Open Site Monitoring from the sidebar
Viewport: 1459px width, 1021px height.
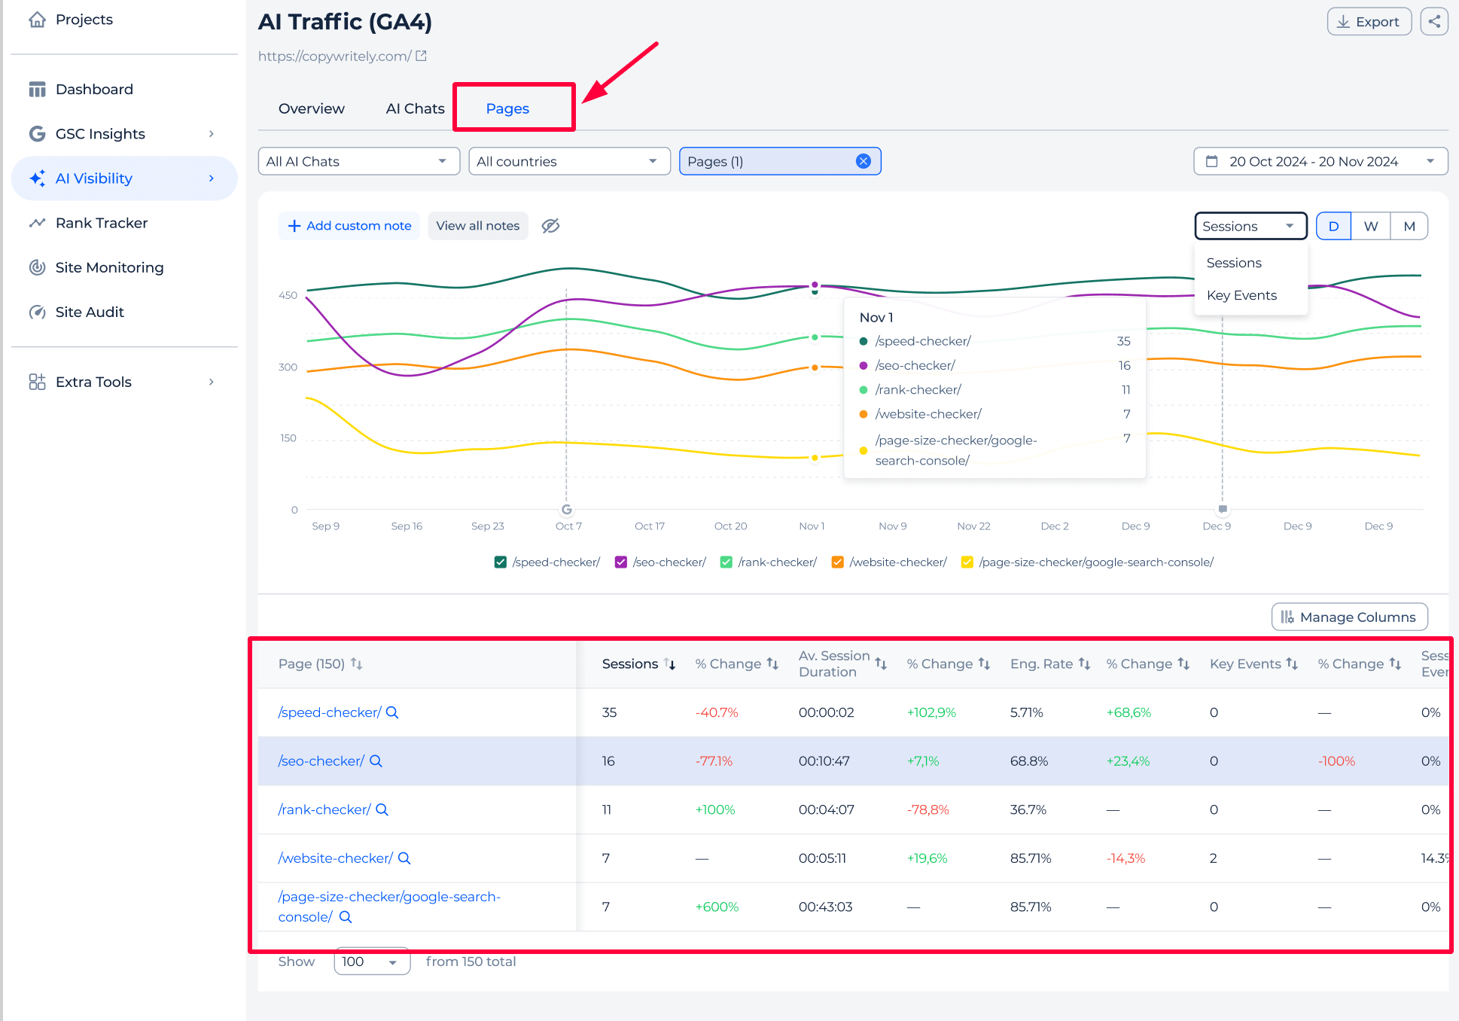(109, 267)
